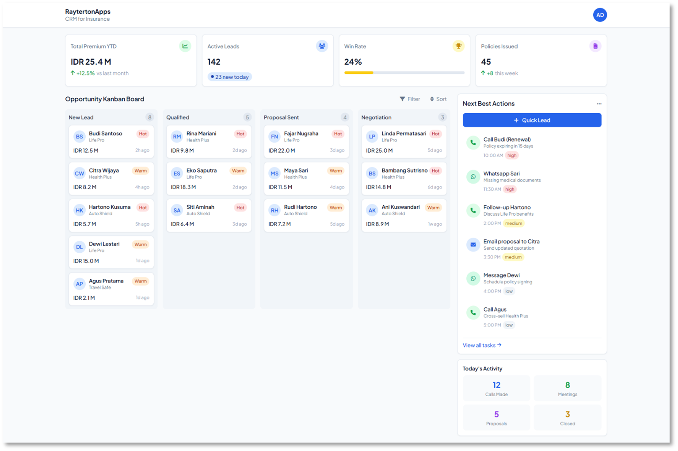The image size is (678, 451).
Task: Click the Win Rate trophy icon
Action: (x=458, y=46)
